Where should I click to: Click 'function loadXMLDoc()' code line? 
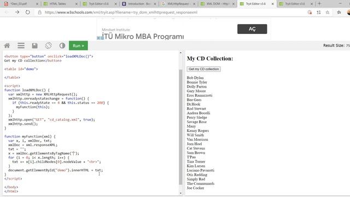click(x=27, y=90)
